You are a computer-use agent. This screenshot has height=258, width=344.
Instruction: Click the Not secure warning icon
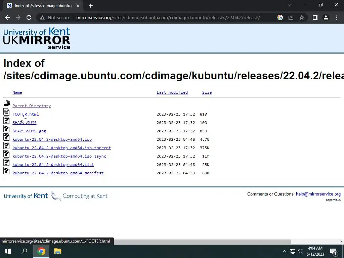tap(42, 17)
